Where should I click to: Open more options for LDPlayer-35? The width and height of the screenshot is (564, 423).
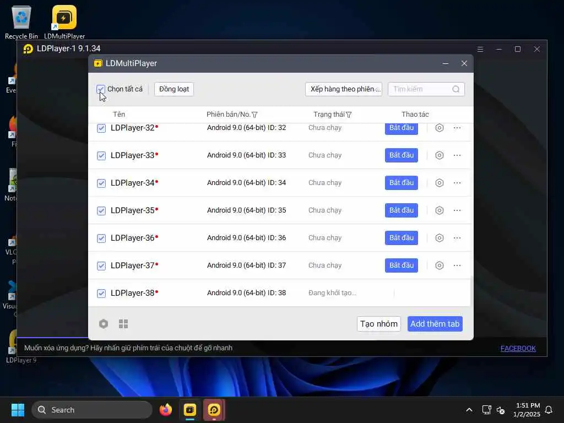[x=457, y=210]
